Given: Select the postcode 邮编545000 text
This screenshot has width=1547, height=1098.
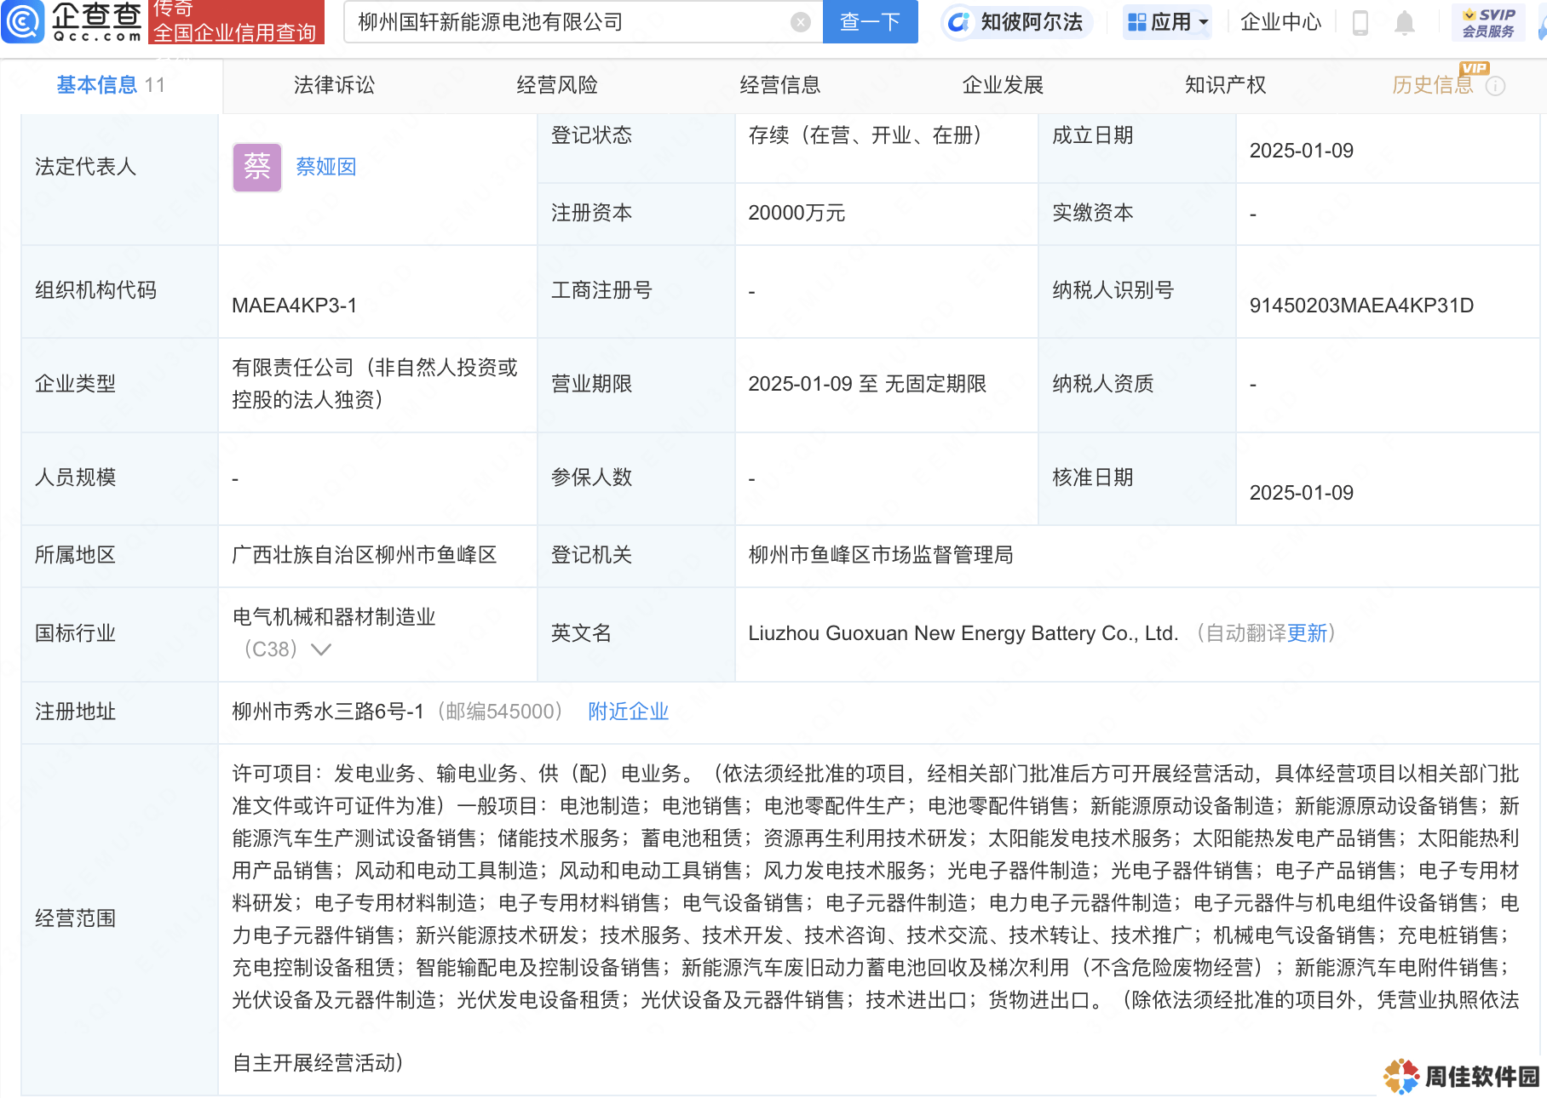Looking at the screenshot, I should (x=499, y=712).
